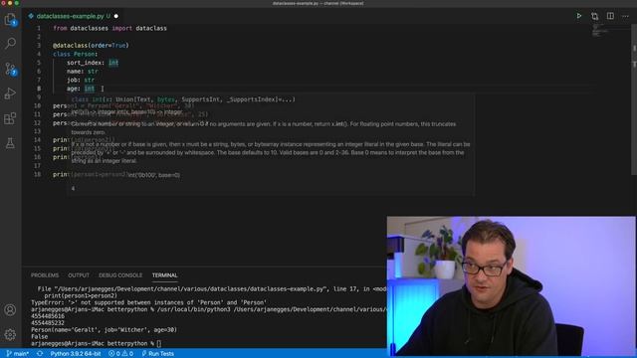Screen dimensions: 637x358
Task: Click the 'from dataclasses import dataclass' line
Action: point(109,29)
